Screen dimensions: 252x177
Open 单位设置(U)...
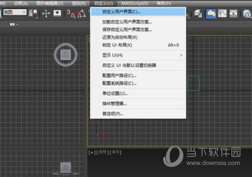coord(138,94)
